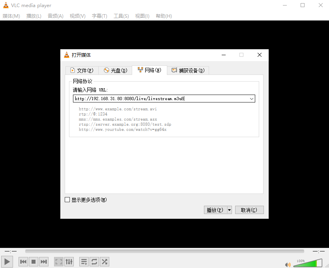
Task: Select the 网络(N) tab
Action: click(x=150, y=70)
